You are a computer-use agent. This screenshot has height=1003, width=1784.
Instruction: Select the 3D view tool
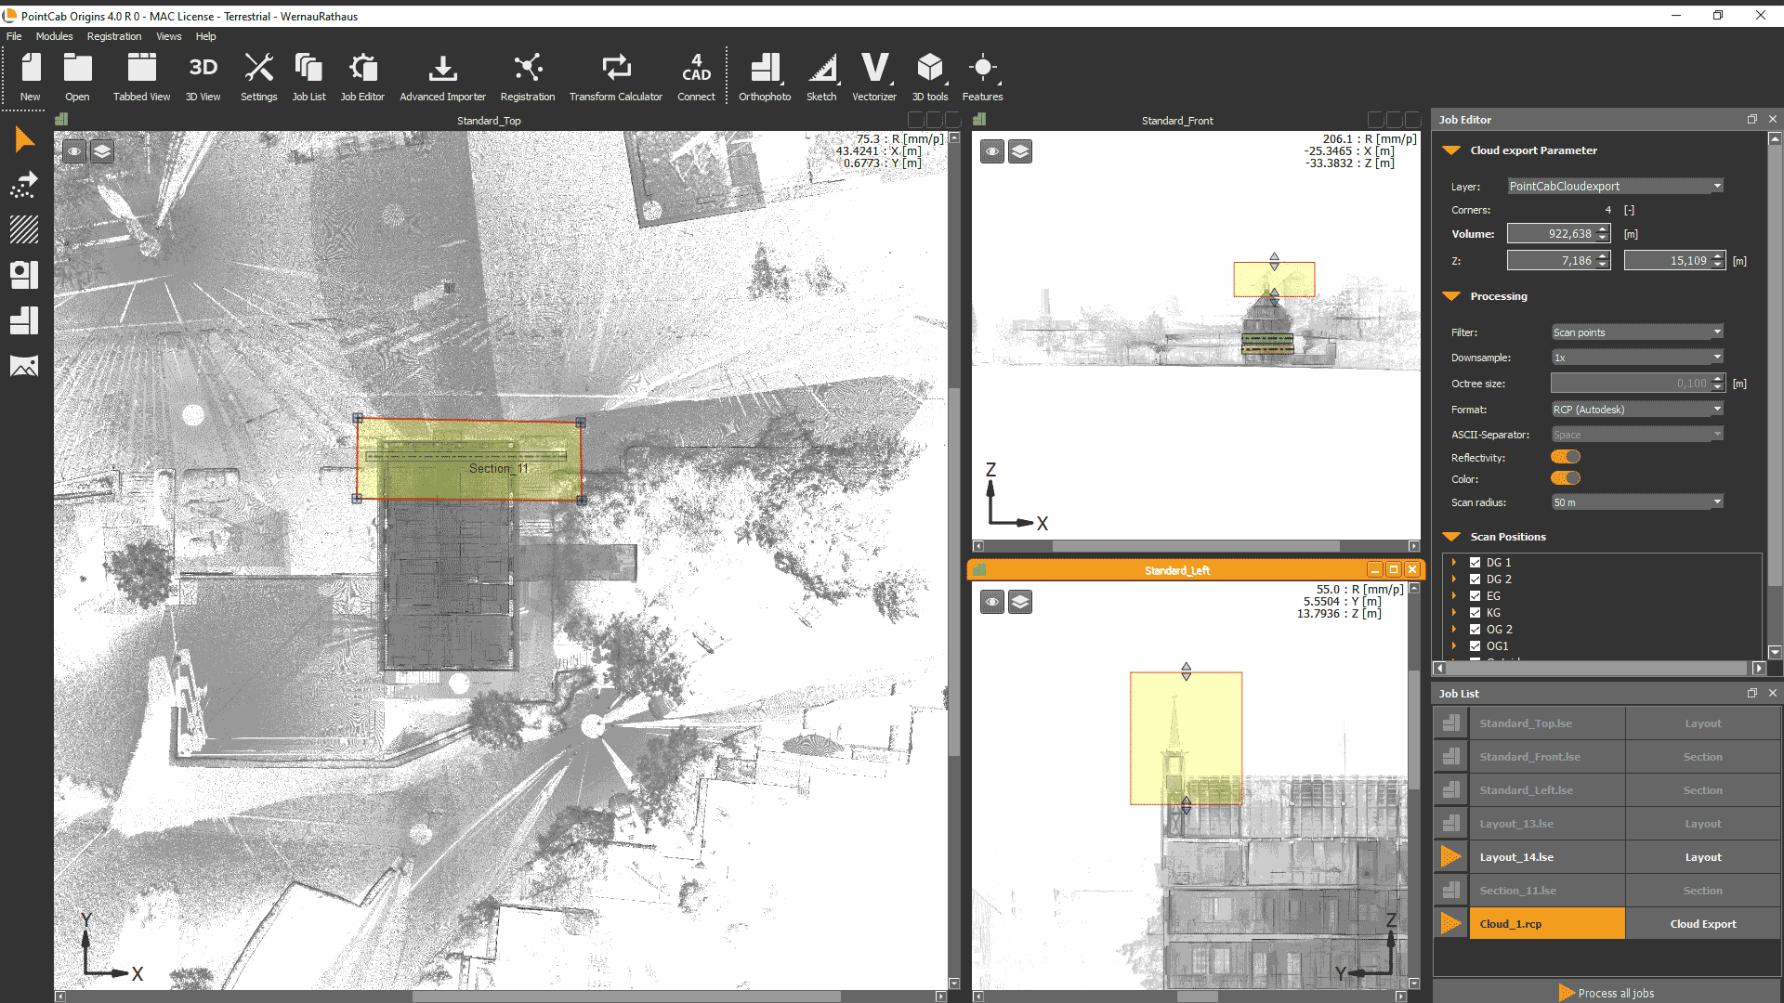click(x=203, y=77)
